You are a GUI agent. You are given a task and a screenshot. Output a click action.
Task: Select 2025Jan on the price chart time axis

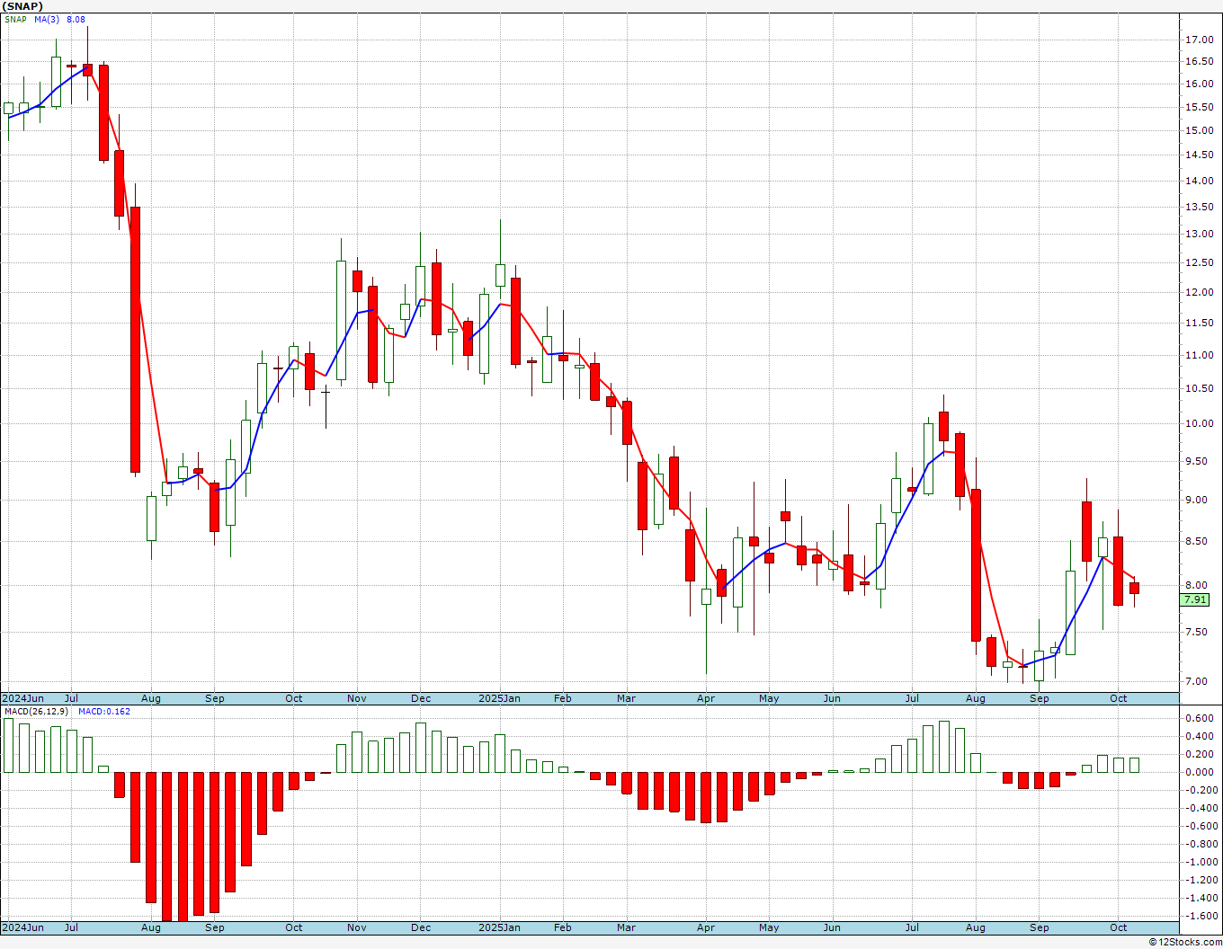(x=499, y=698)
